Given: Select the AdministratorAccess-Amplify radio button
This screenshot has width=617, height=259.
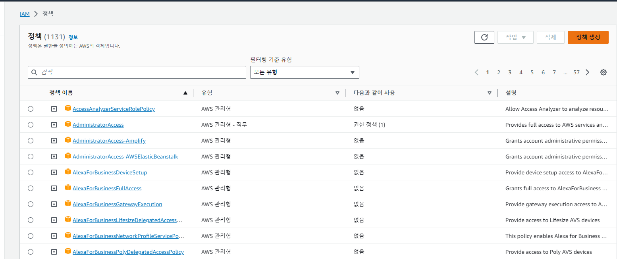Looking at the screenshot, I should [x=31, y=141].
